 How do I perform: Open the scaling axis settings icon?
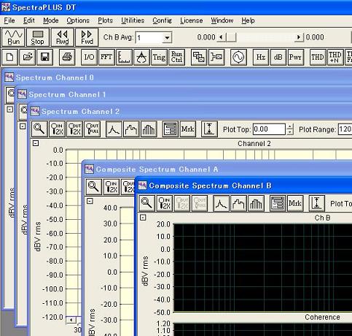point(125,57)
